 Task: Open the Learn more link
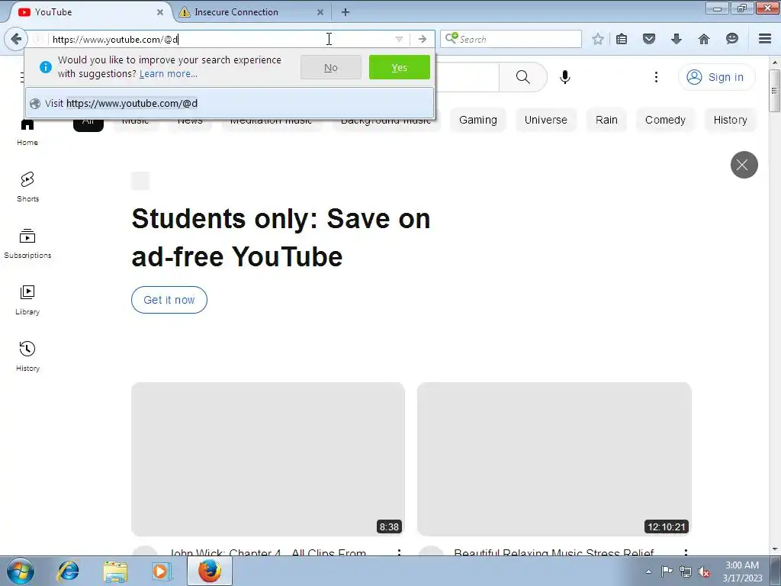(x=169, y=74)
